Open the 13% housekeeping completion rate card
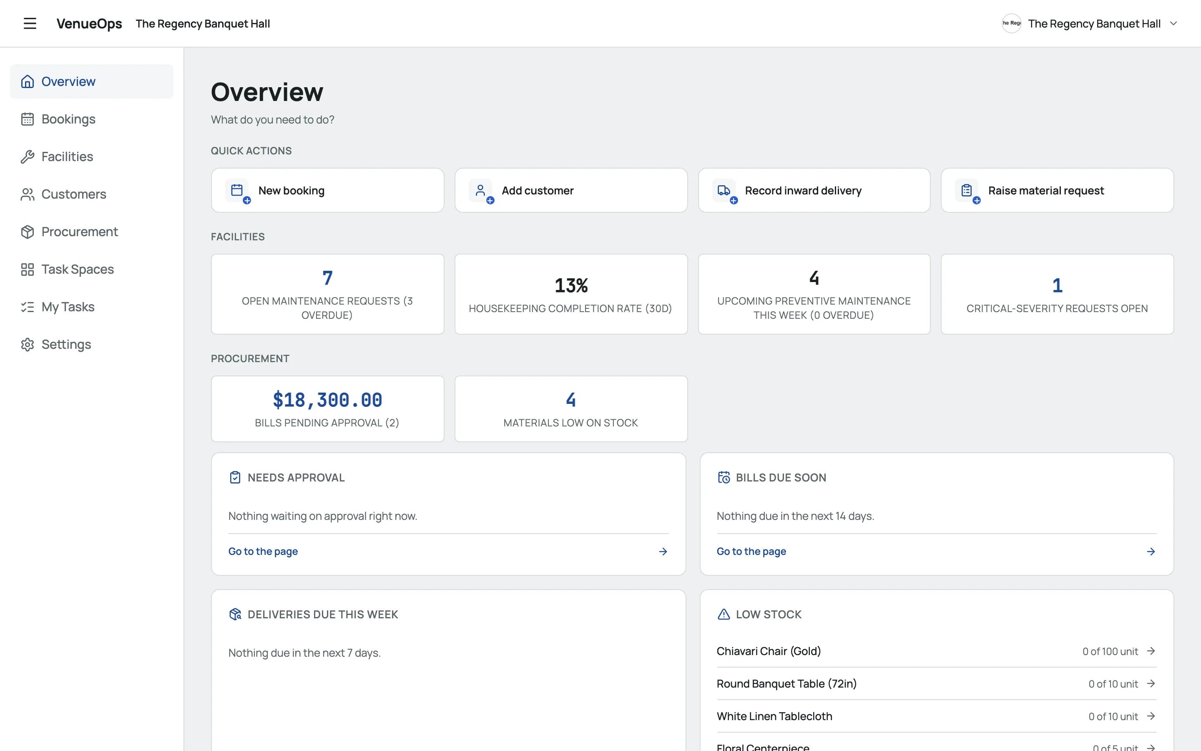 coord(571,294)
